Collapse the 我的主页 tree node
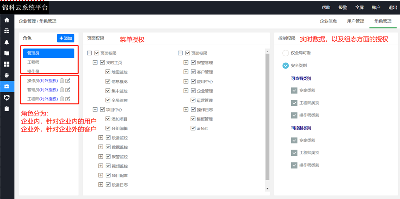This screenshot has width=400, height=199. pyautogui.click(x=95, y=62)
